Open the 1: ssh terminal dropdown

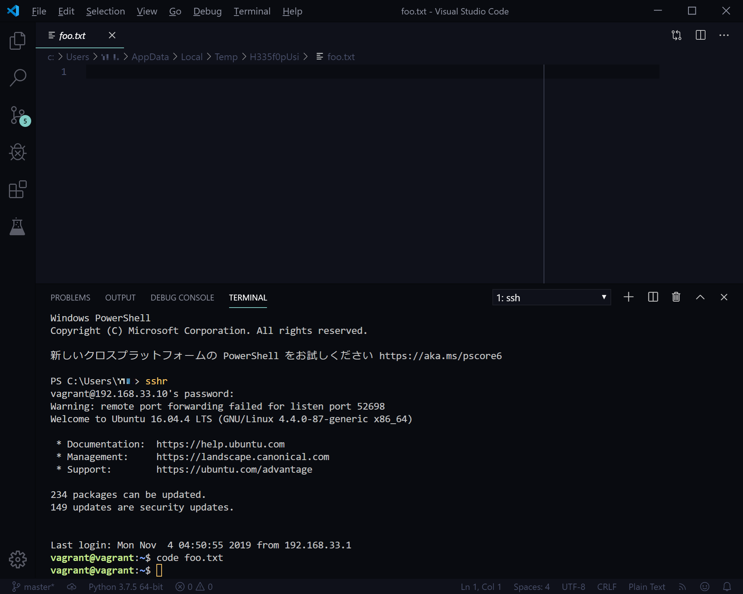[551, 297]
